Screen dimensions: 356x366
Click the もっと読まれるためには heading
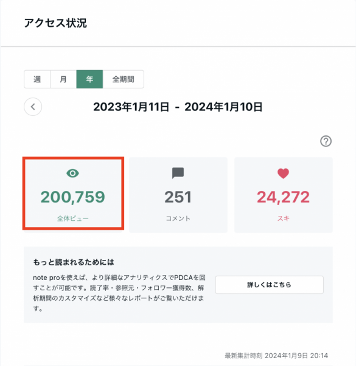tap(74, 262)
